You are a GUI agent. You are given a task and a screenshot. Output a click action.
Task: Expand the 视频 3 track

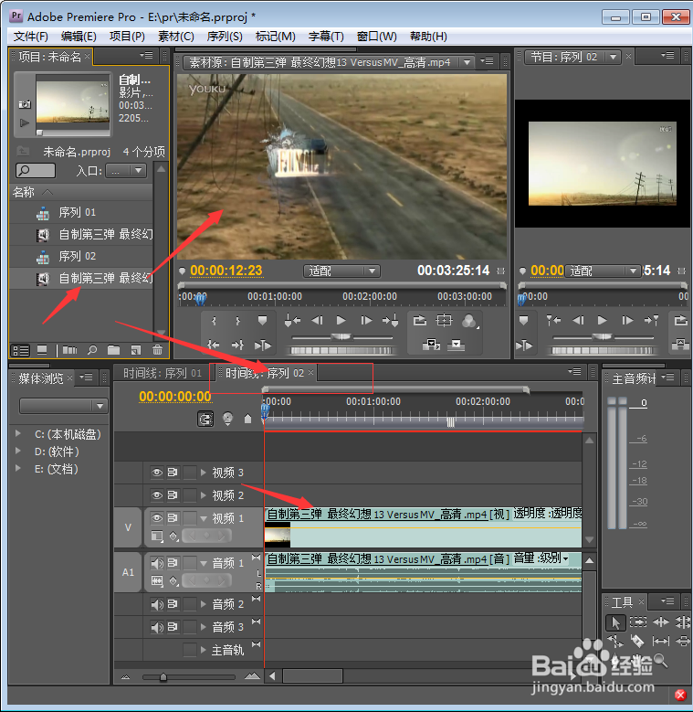pyautogui.click(x=204, y=473)
